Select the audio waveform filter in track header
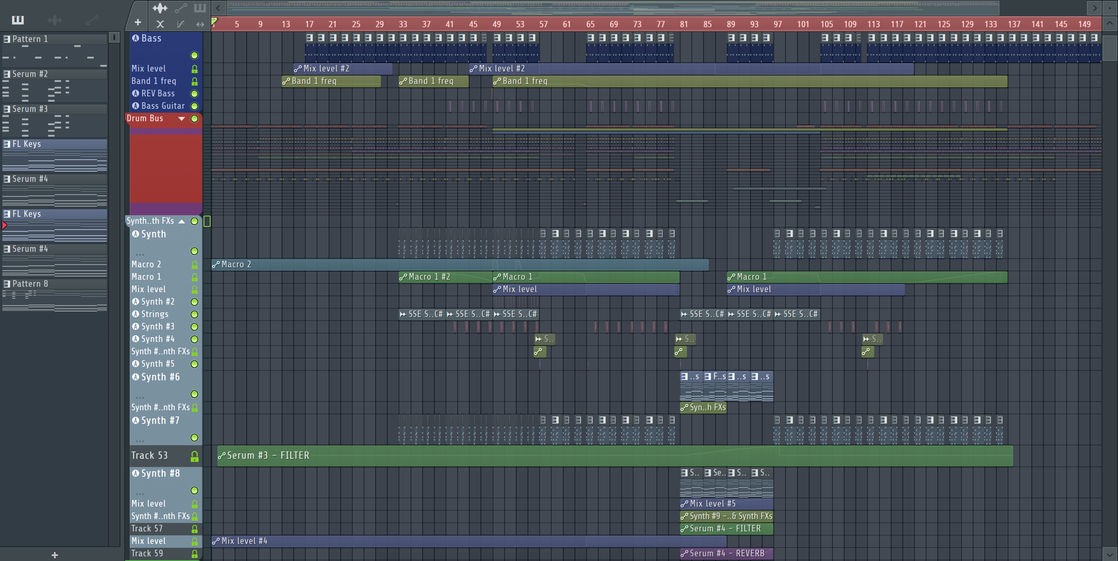The width and height of the screenshot is (1118, 561). [x=160, y=8]
